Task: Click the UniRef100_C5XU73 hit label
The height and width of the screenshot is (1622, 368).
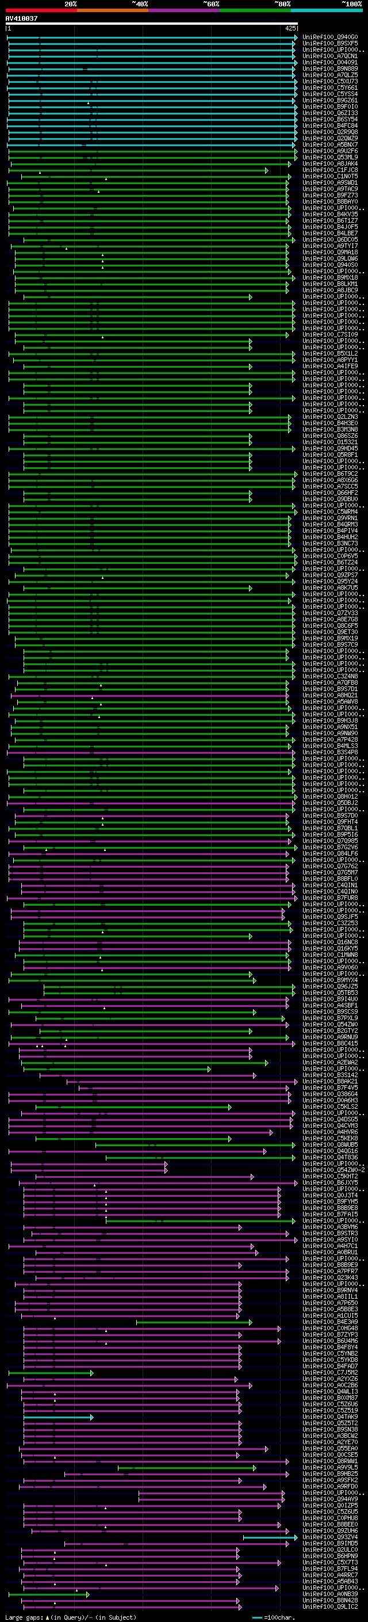Action: (x=330, y=81)
